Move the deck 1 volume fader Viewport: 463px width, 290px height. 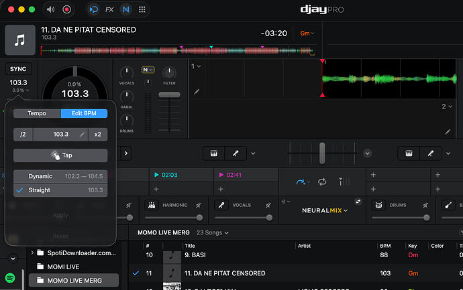(169, 94)
